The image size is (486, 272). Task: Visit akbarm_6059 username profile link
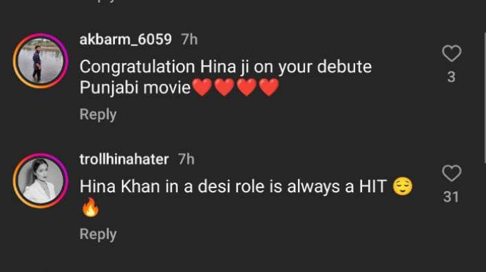click(x=125, y=39)
